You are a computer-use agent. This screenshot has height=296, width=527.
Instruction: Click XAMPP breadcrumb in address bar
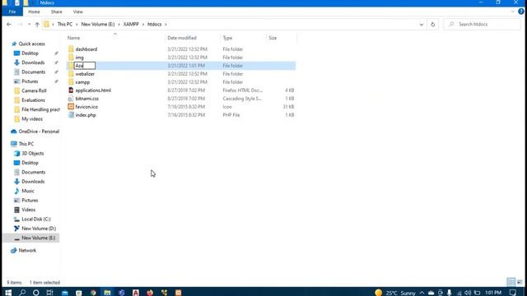131,24
